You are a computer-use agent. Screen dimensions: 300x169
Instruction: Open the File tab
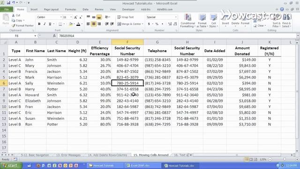pos(7,9)
